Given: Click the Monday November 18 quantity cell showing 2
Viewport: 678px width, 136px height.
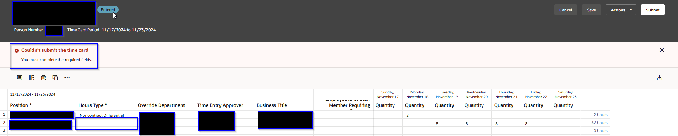Looking at the screenshot, I should click(417, 115).
